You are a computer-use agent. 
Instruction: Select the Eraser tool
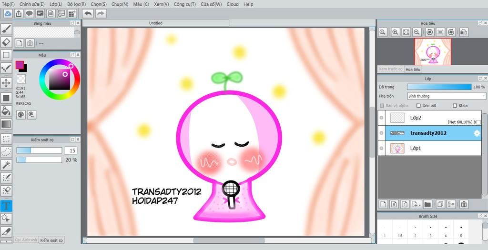click(x=6, y=42)
